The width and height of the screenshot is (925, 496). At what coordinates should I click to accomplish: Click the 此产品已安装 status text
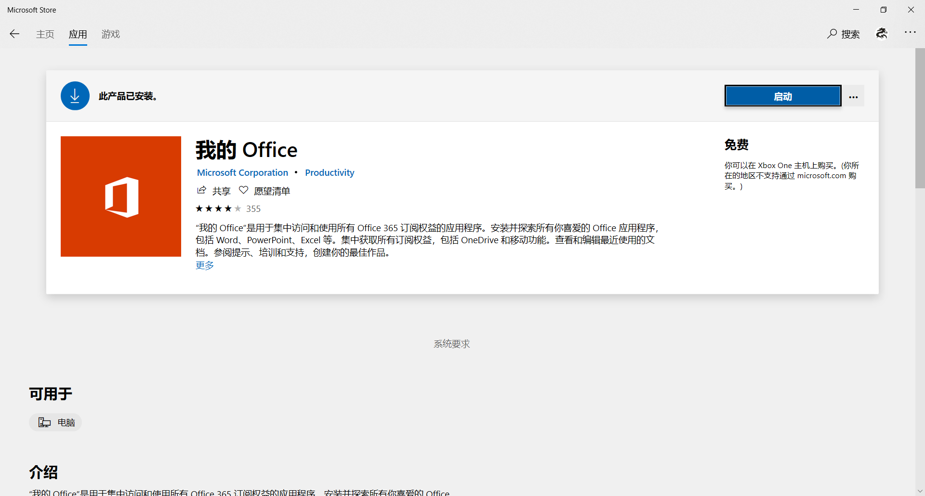[x=128, y=96]
